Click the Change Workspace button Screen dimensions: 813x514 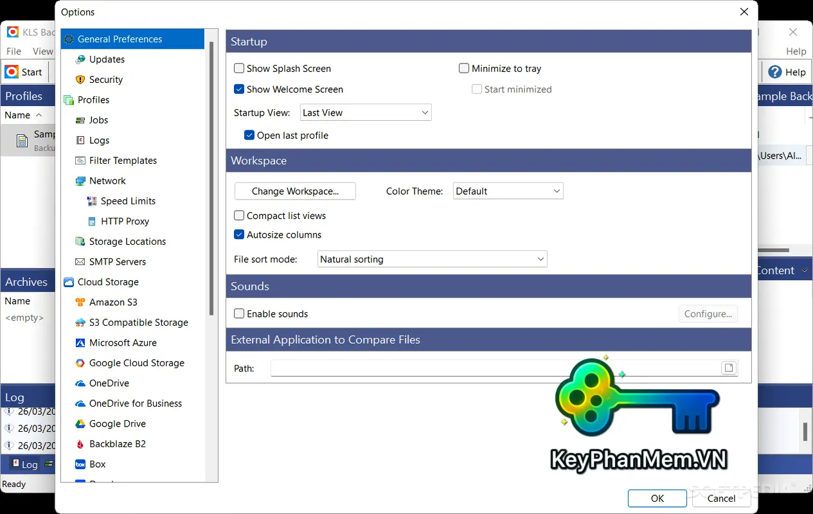(x=294, y=191)
